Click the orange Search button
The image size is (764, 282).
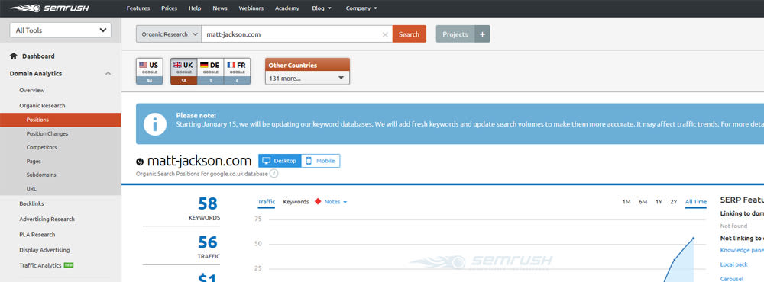tap(410, 34)
